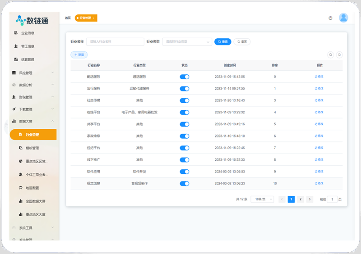Click 修改 link for 出行服务 row
This screenshot has width=361, height=254.
(x=319, y=89)
